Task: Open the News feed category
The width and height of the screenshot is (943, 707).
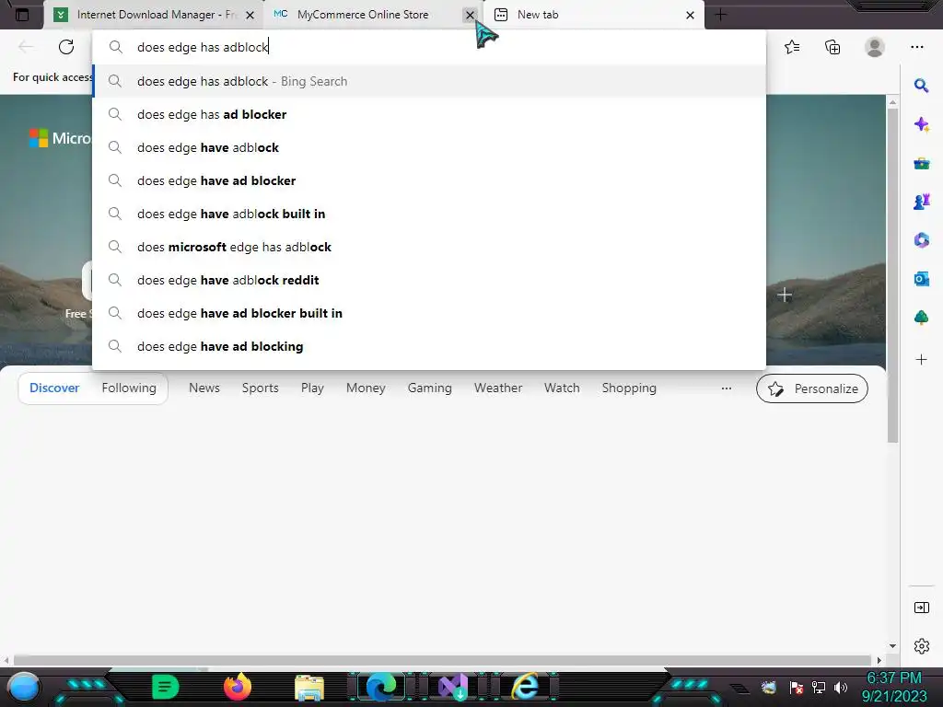Action: point(204,388)
